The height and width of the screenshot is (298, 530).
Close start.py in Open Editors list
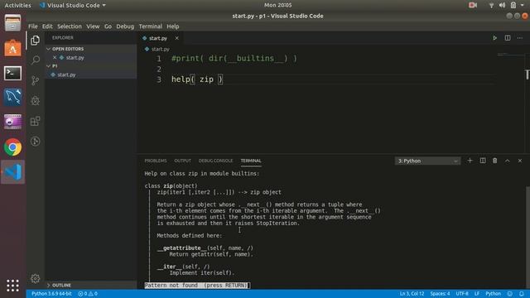pos(55,57)
